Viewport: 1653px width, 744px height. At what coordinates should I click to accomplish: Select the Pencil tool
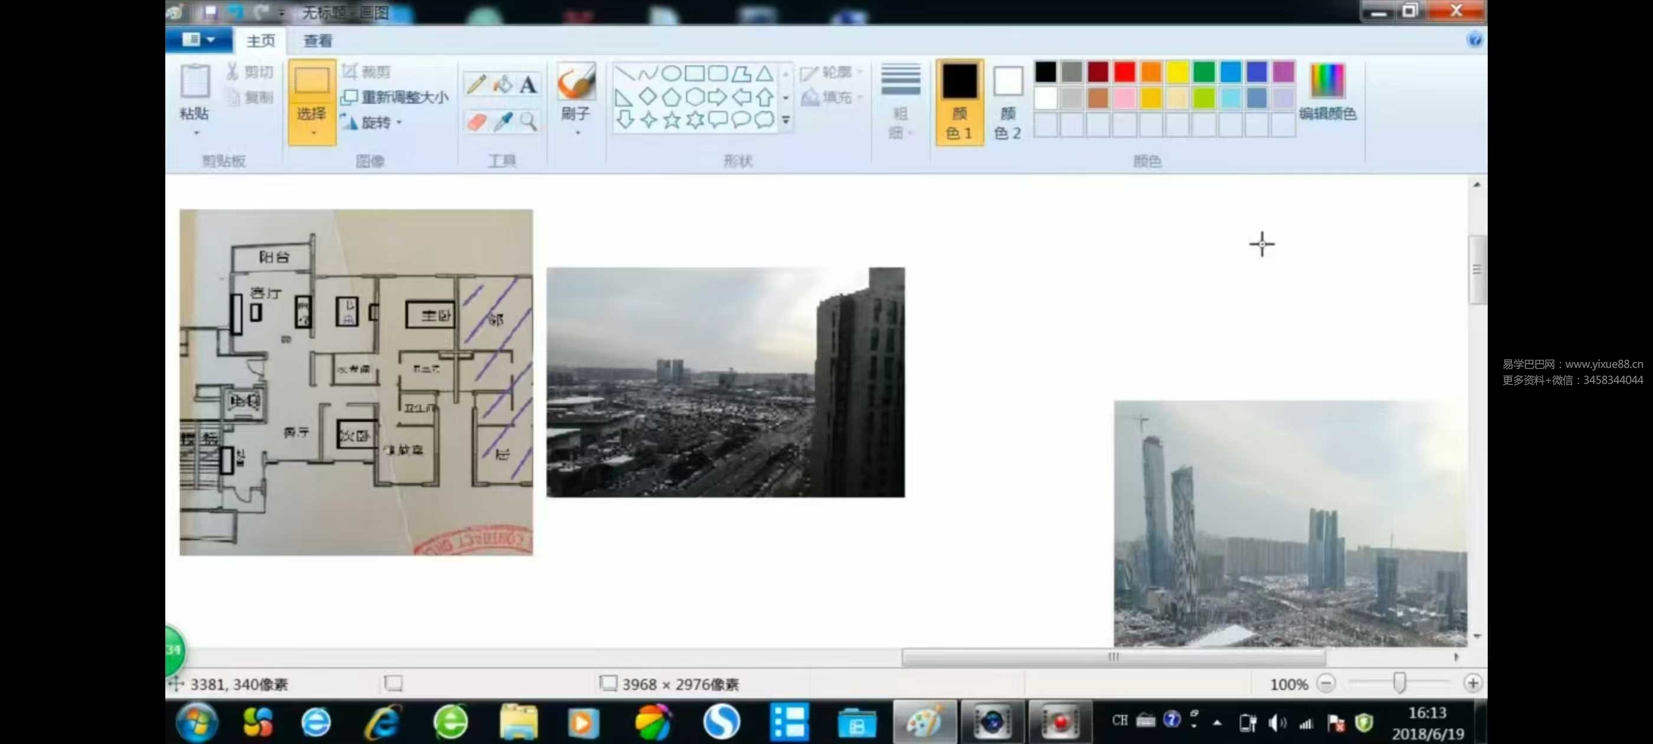pyautogui.click(x=476, y=84)
